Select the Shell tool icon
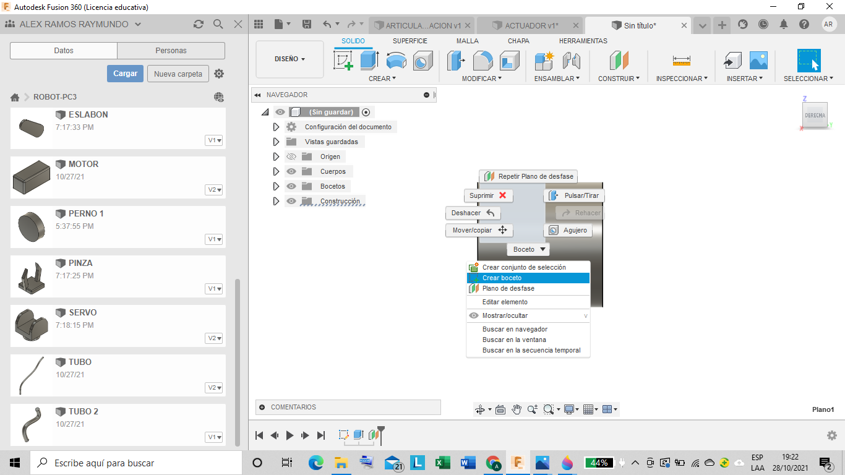 509,61
